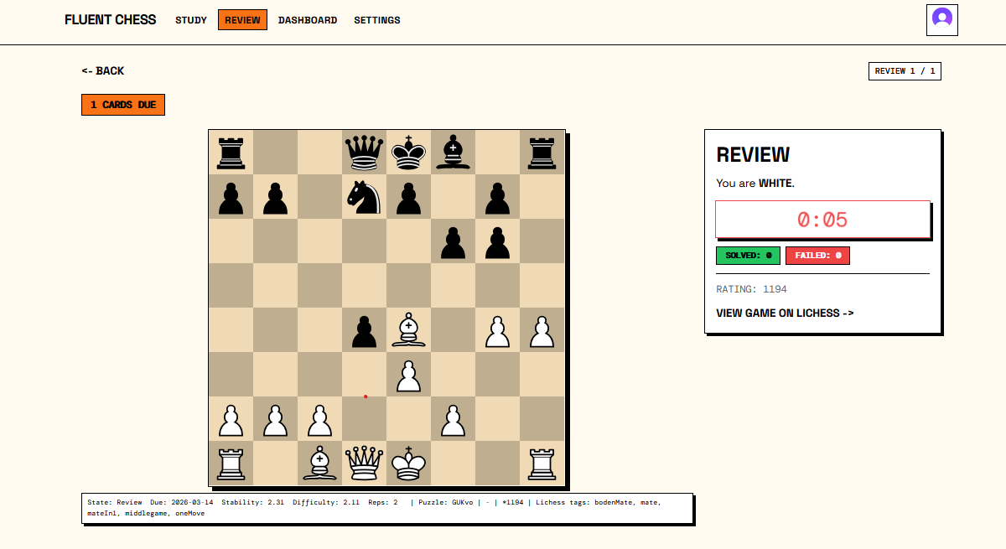
Task: Click the user profile avatar icon
Action: [x=941, y=20]
